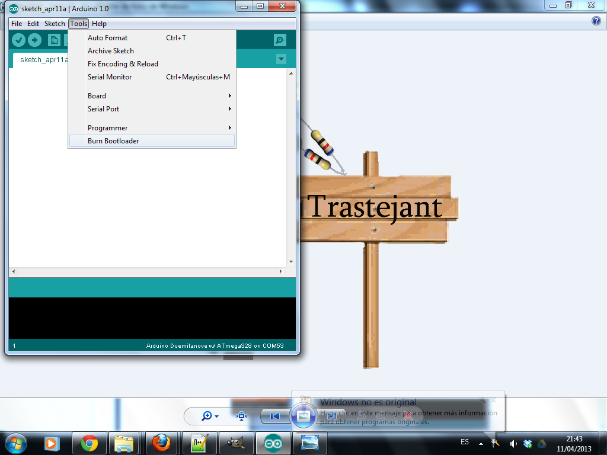This screenshot has width=607, height=455.
Task: Click the editor vertical scrollbar down arrow
Action: click(x=291, y=262)
